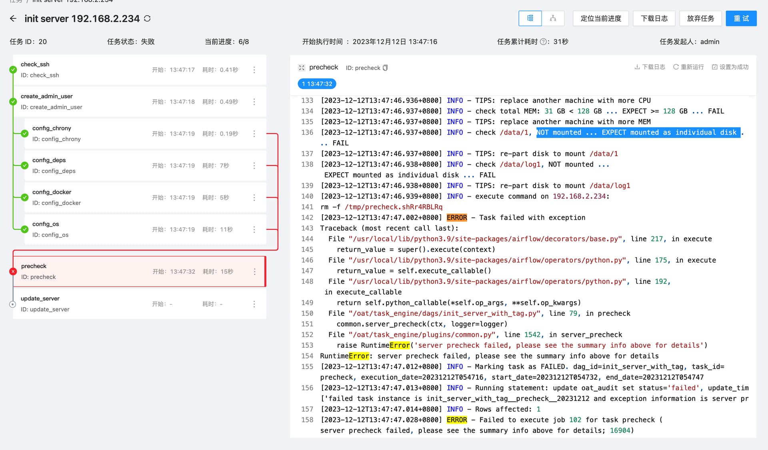Switch to list layout view

click(x=530, y=18)
